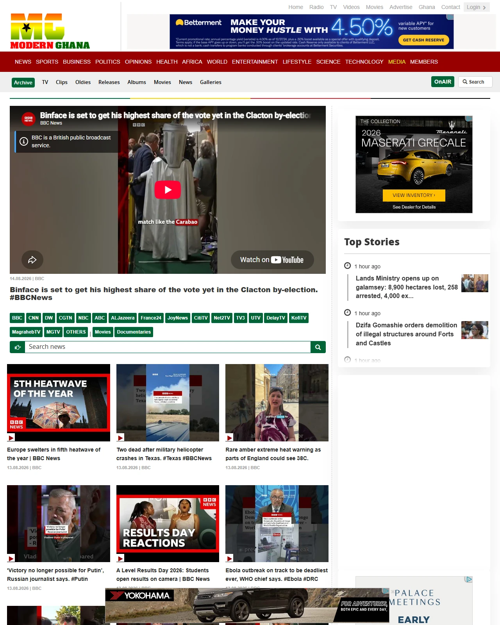
Task: Click play icon on heatwave video
Action: click(x=11, y=438)
